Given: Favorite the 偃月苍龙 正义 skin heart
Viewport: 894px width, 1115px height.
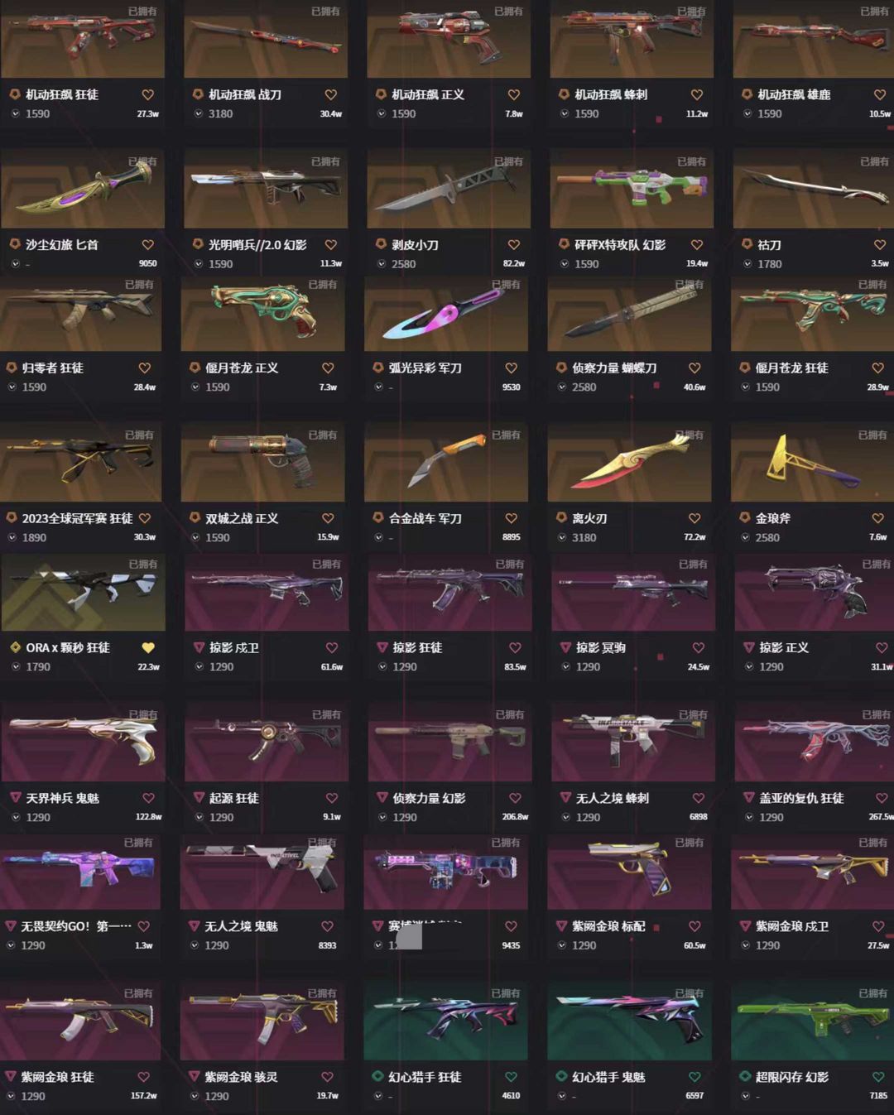Looking at the screenshot, I should tap(328, 368).
